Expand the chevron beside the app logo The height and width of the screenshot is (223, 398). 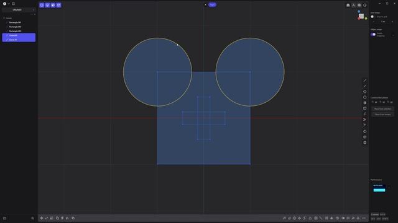point(9,4)
